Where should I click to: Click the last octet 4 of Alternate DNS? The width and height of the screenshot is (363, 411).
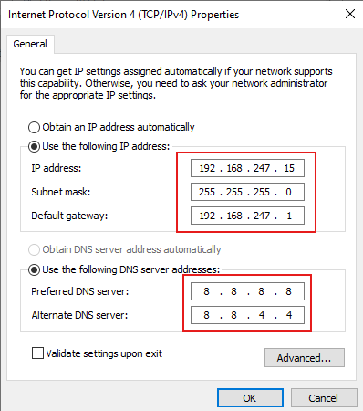click(x=289, y=315)
